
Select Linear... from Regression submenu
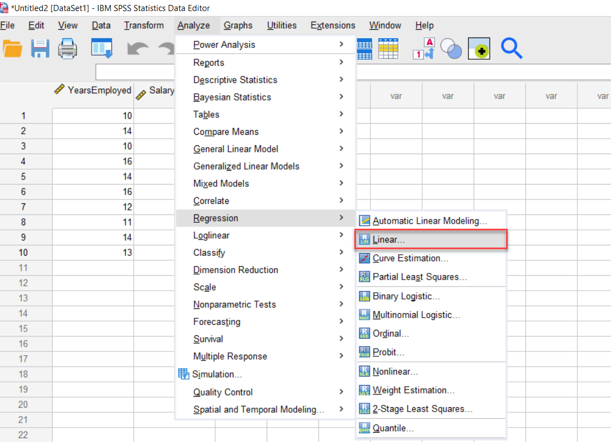coord(431,240)
